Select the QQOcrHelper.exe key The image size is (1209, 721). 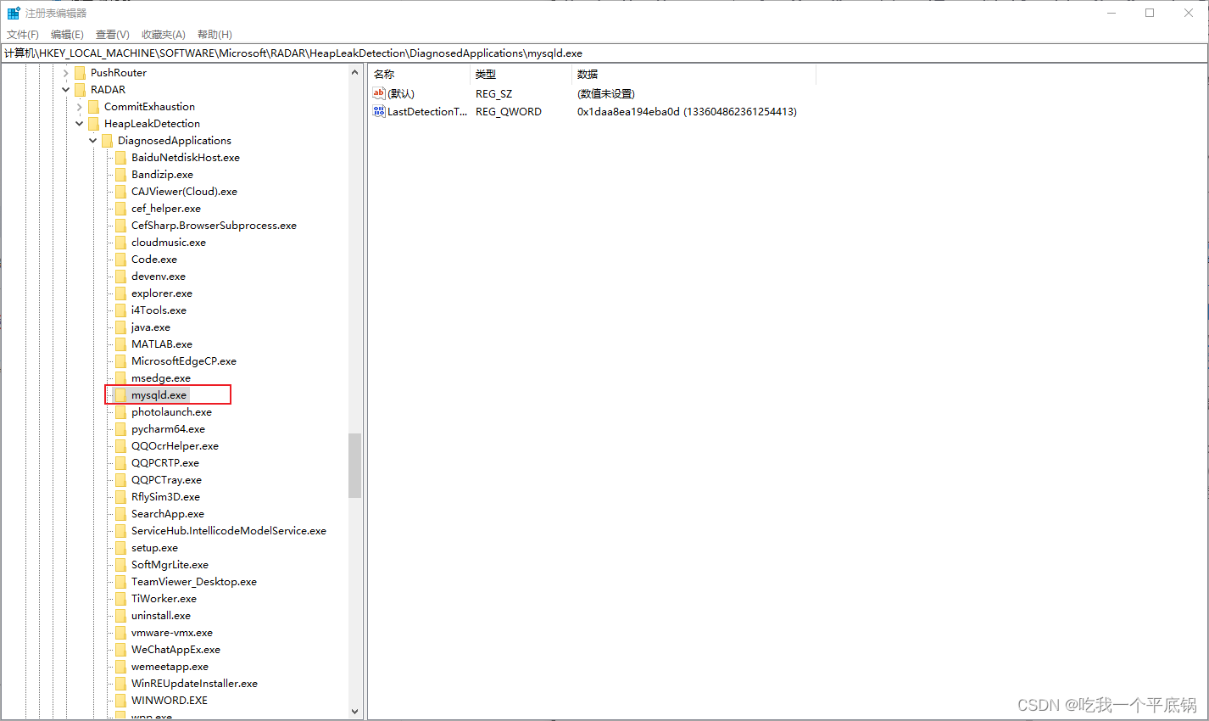(x=175, y=446)
